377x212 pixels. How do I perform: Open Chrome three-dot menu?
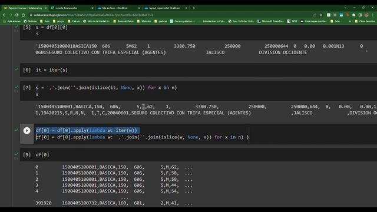pyautogui.click(x=373, y=15)
